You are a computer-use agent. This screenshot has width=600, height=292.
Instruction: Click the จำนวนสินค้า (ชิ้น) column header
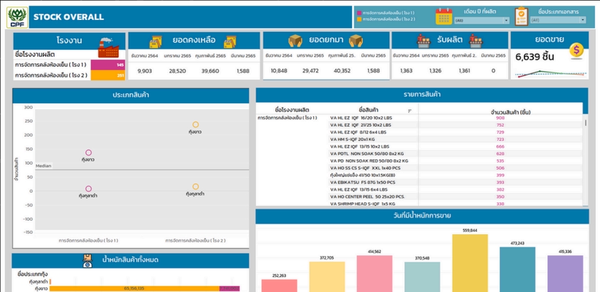coord(510,112)
